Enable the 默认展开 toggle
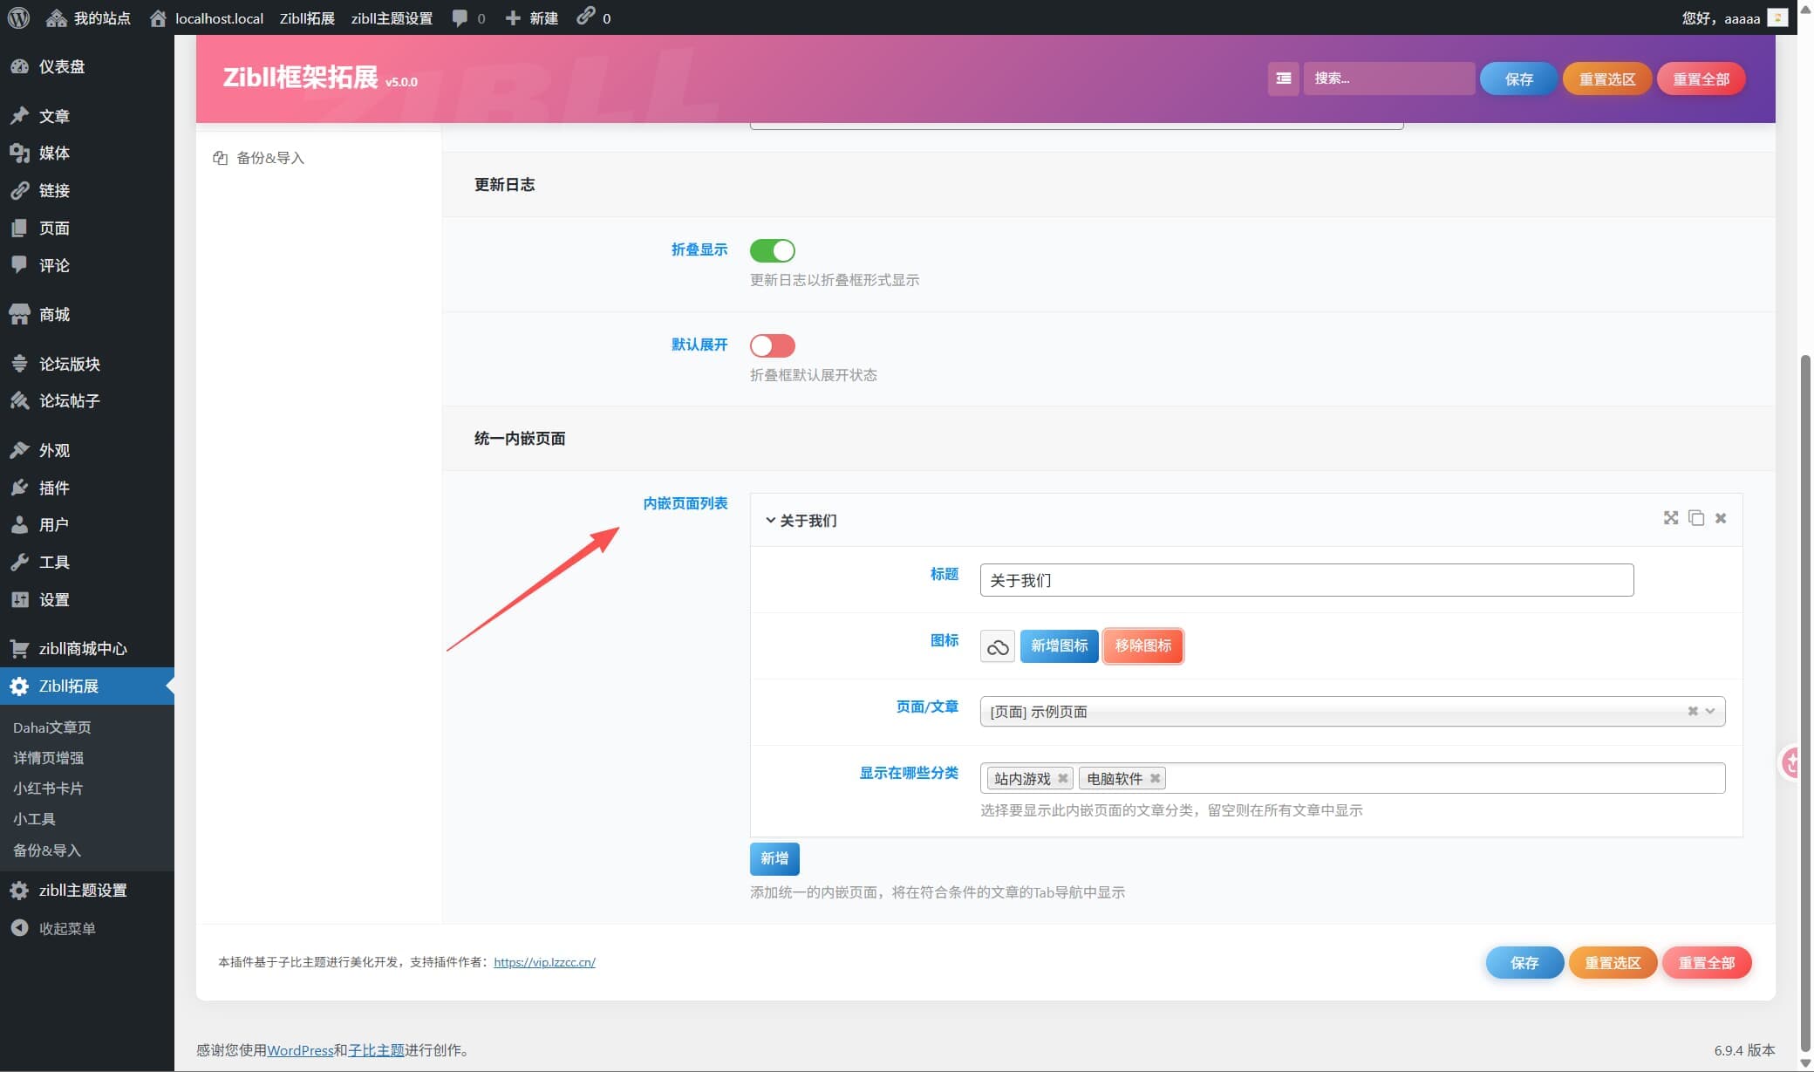The height and width of the screenshot is (1072, 1814). point(772,345)
